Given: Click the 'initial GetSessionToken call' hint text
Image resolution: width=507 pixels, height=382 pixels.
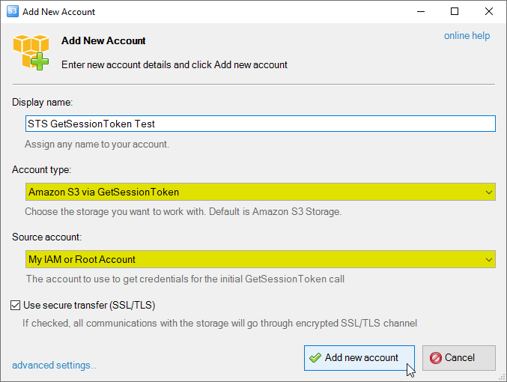Looking at the screenshot, I should tap(185, 279).
